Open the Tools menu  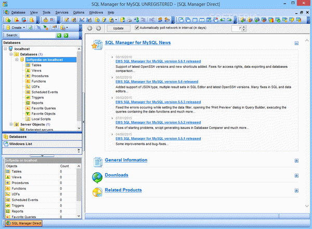click(x=46, y=12)
